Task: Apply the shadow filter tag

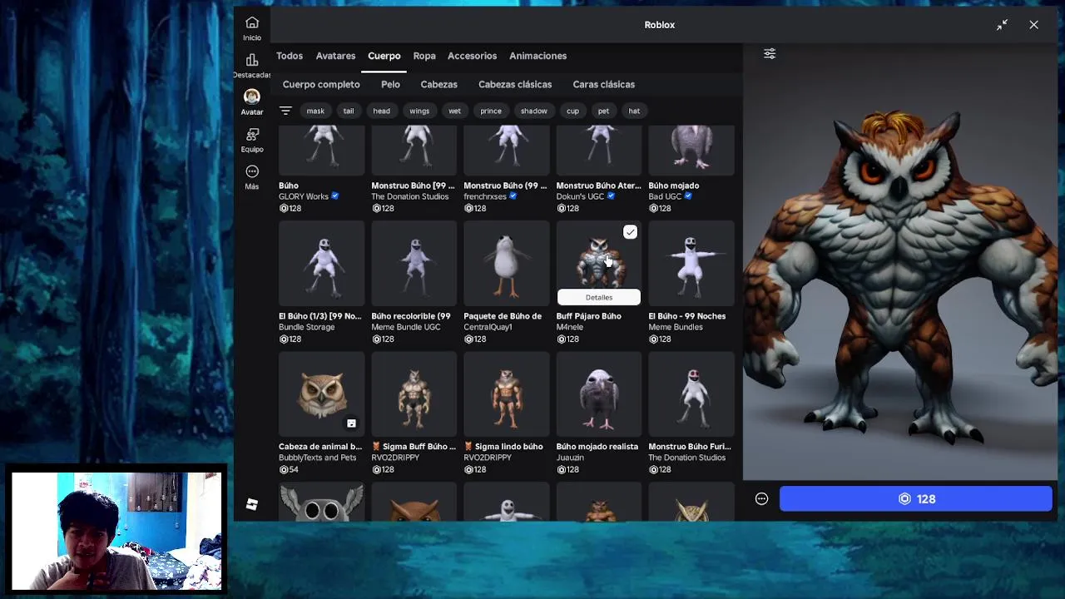Action: (x=534, y=111)
